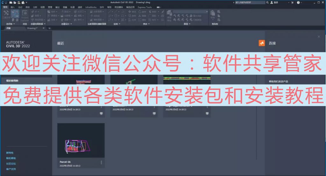326x176 pixels.
Task: Open the 新特性 link
Action: click(10, 153)
